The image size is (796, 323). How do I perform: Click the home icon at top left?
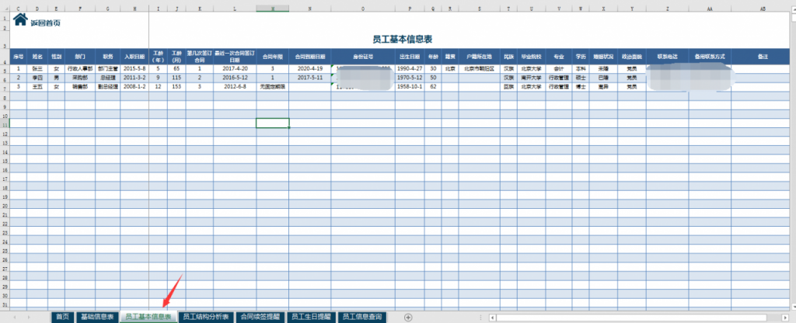click(x=19, y=20)
